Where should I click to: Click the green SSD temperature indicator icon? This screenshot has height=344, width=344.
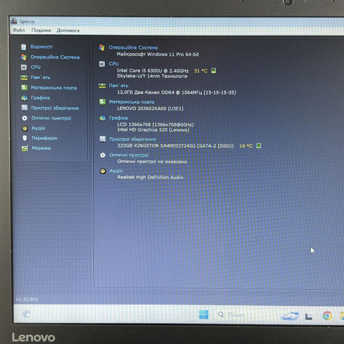pos(259,146)
